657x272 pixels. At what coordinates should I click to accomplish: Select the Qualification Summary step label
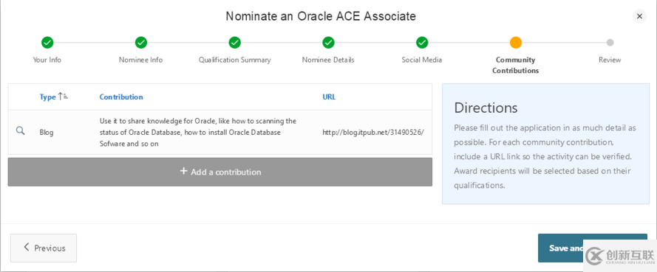235,60
